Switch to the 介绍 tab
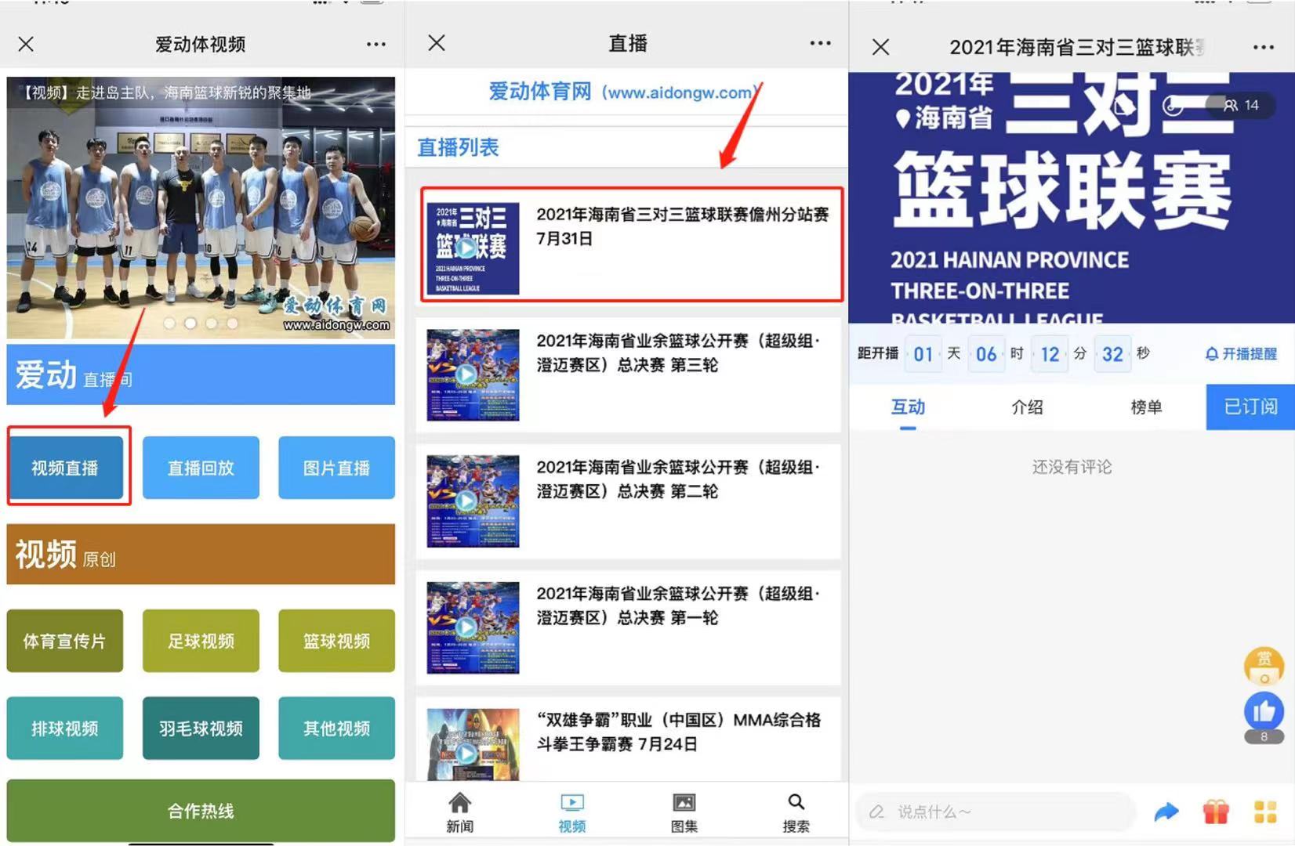Viewport: 1295px width, 846px height. (x=1027, y=407)
